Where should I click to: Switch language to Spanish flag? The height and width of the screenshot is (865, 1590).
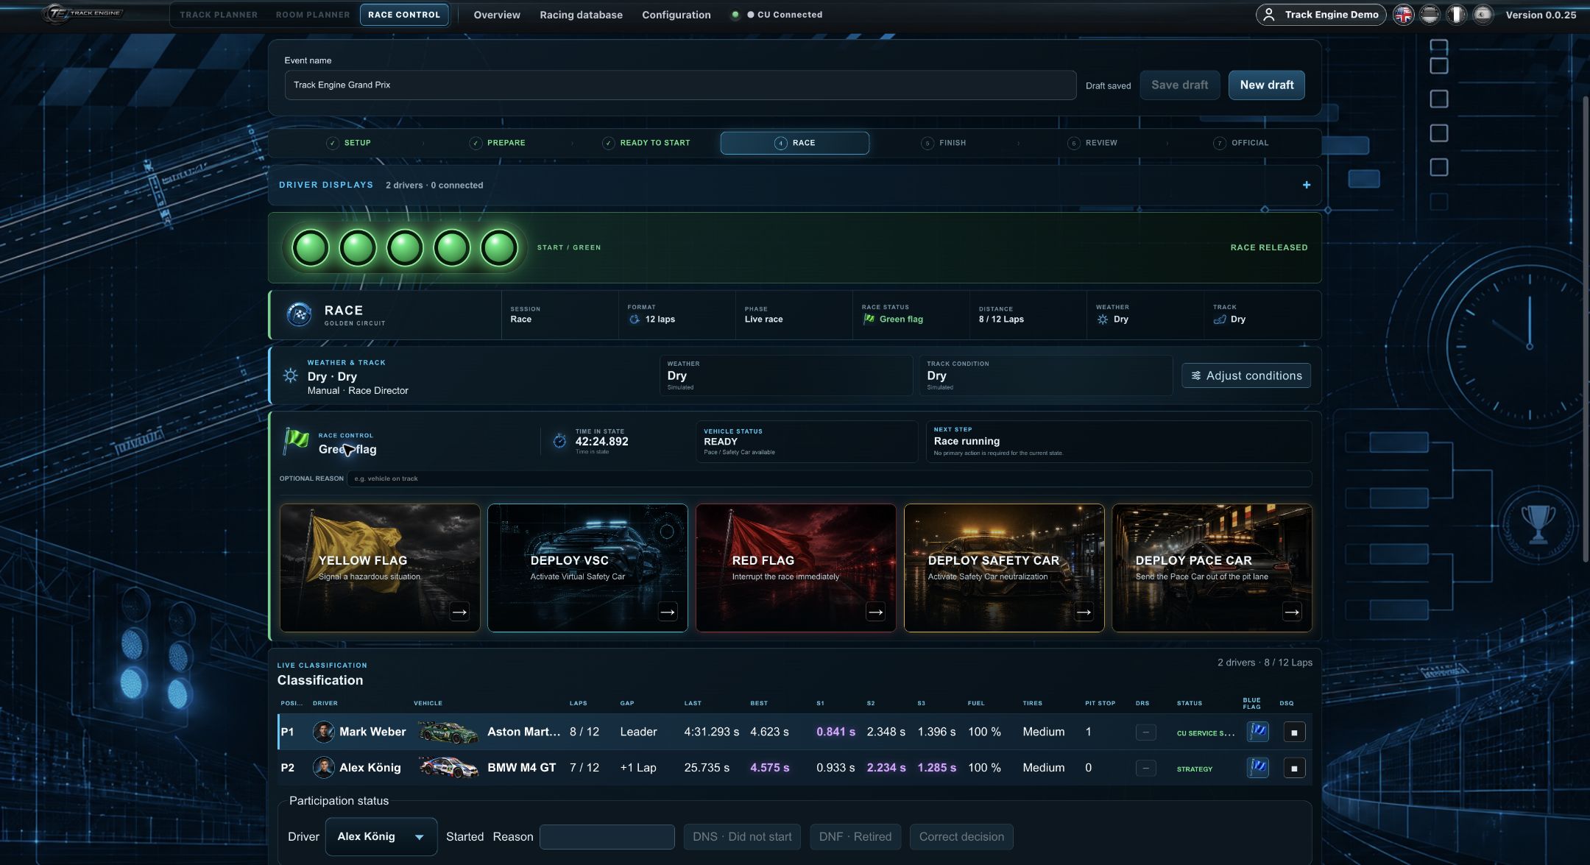pos(1483,15)
